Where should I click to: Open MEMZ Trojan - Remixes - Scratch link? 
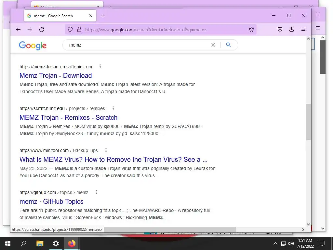(x=68, y=117)
